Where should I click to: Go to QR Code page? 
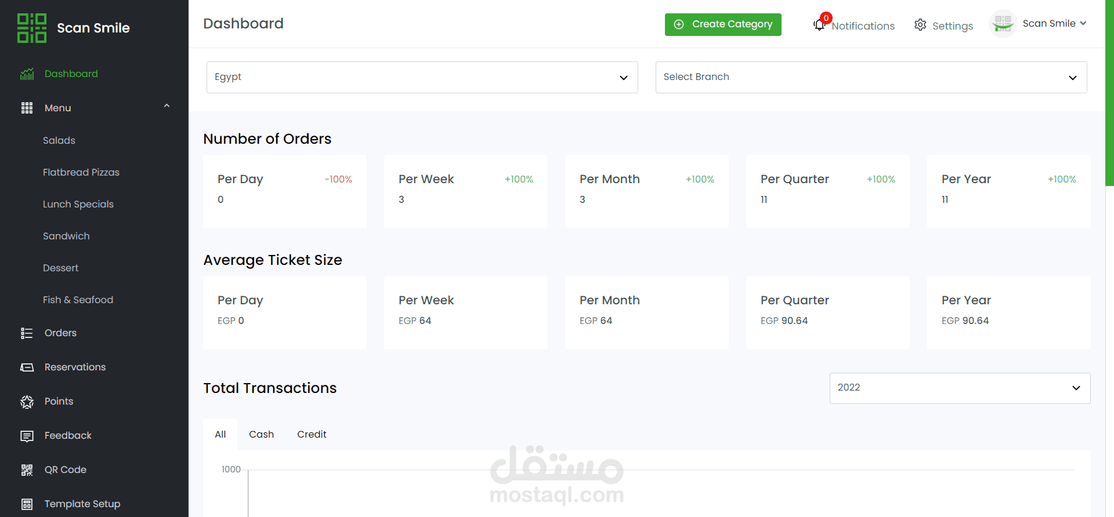(x=66, y=469)
